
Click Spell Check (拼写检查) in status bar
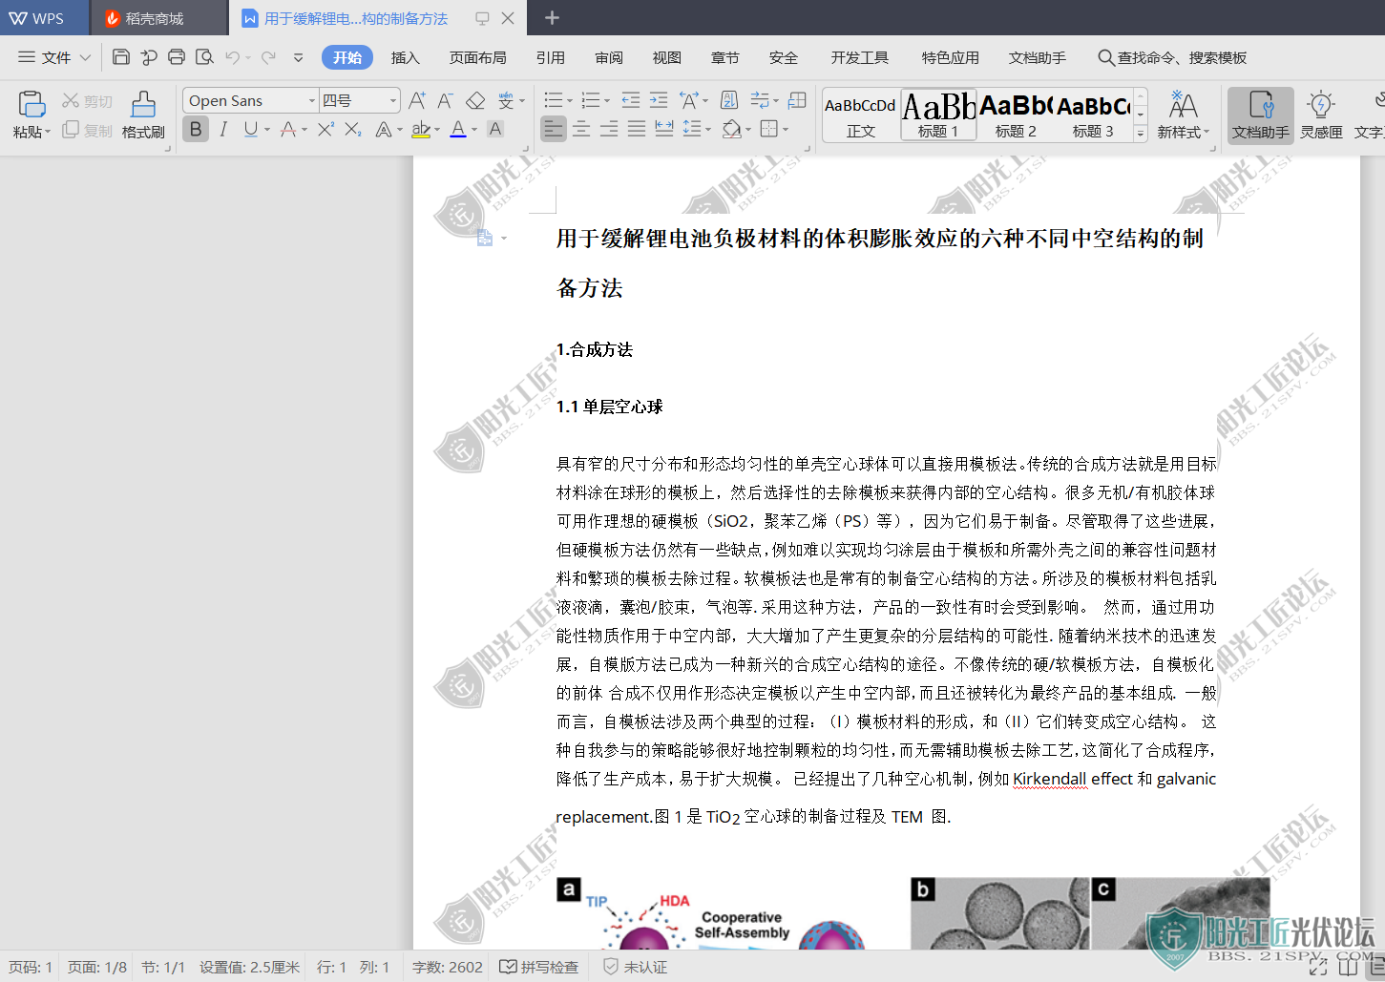coord(539,967)
